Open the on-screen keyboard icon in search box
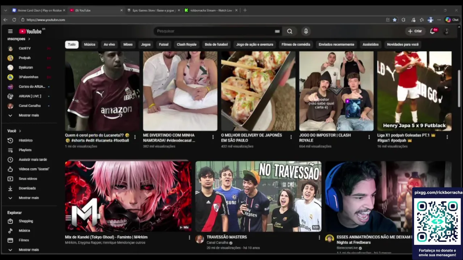 click(277, 31)
